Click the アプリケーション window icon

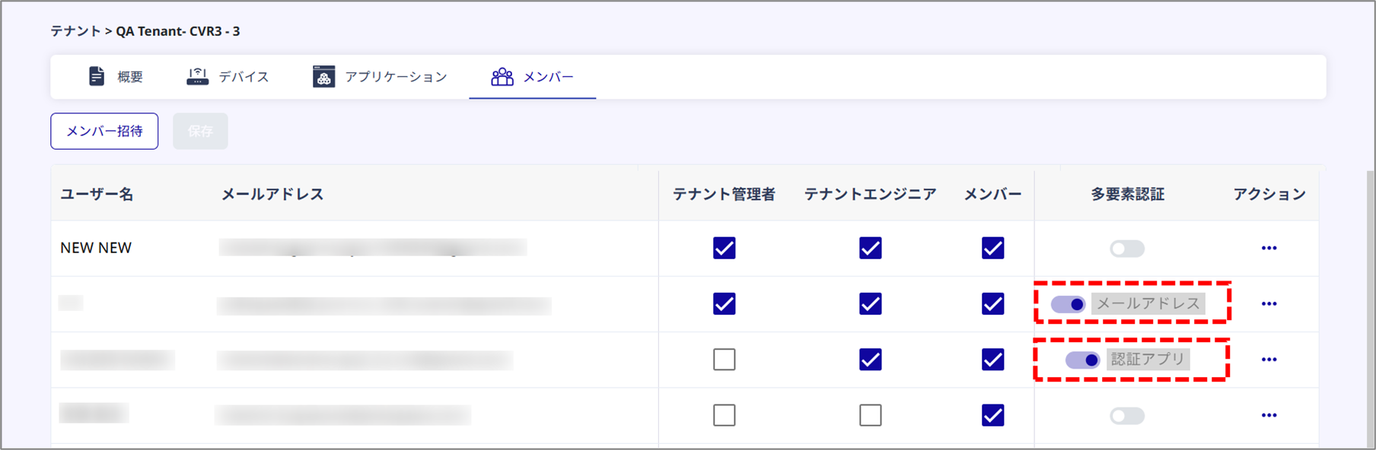click(323, 76)
